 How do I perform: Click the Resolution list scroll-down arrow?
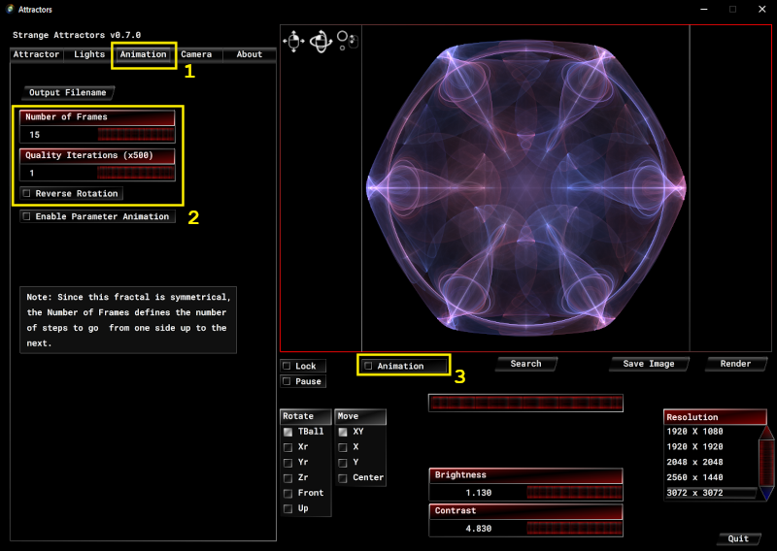pos(766,494)
